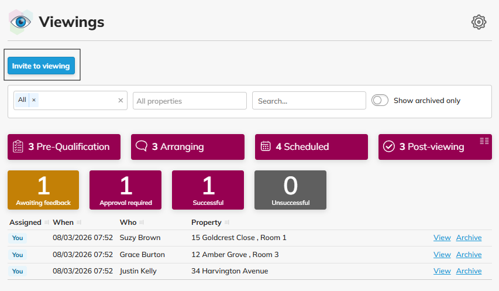Click the Search input field
The width and height of the screenshot is (499, 291).
tap(309, 101)
